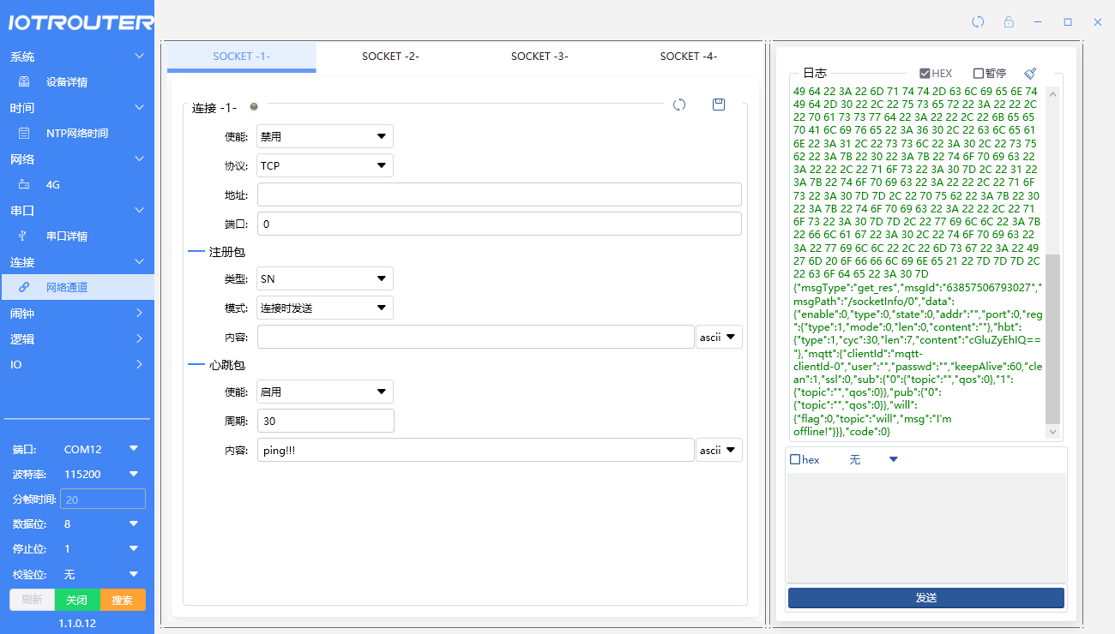Viewport: 1115px width, 634px height.
Task: Toggle the HEX checkbox in log panel
Action: (925, 74)
